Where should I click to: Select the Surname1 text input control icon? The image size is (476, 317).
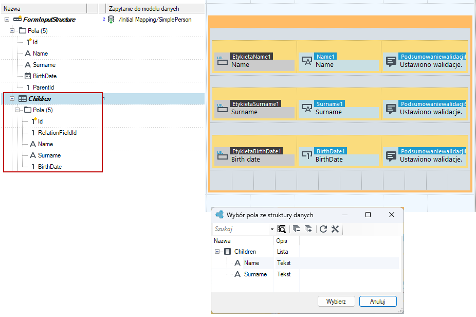[306, 108]
